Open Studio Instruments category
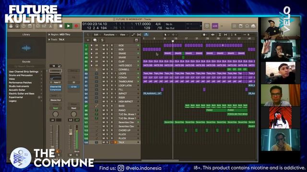307x172 pixels. [19, 86]
